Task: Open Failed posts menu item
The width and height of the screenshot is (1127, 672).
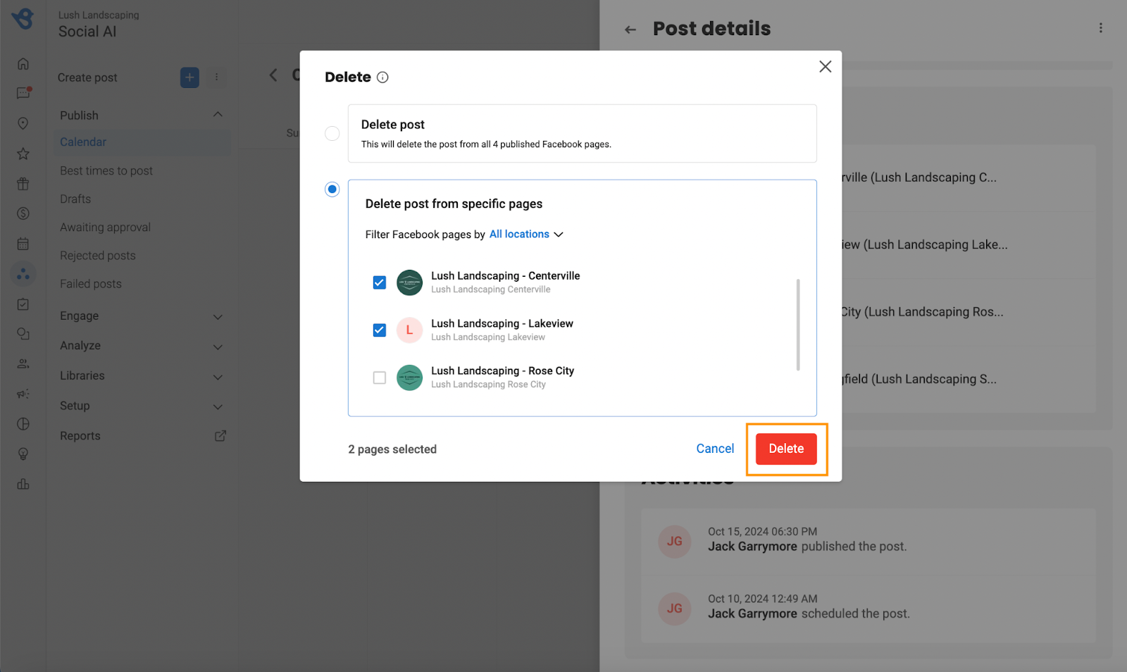Action: [91, 284]
